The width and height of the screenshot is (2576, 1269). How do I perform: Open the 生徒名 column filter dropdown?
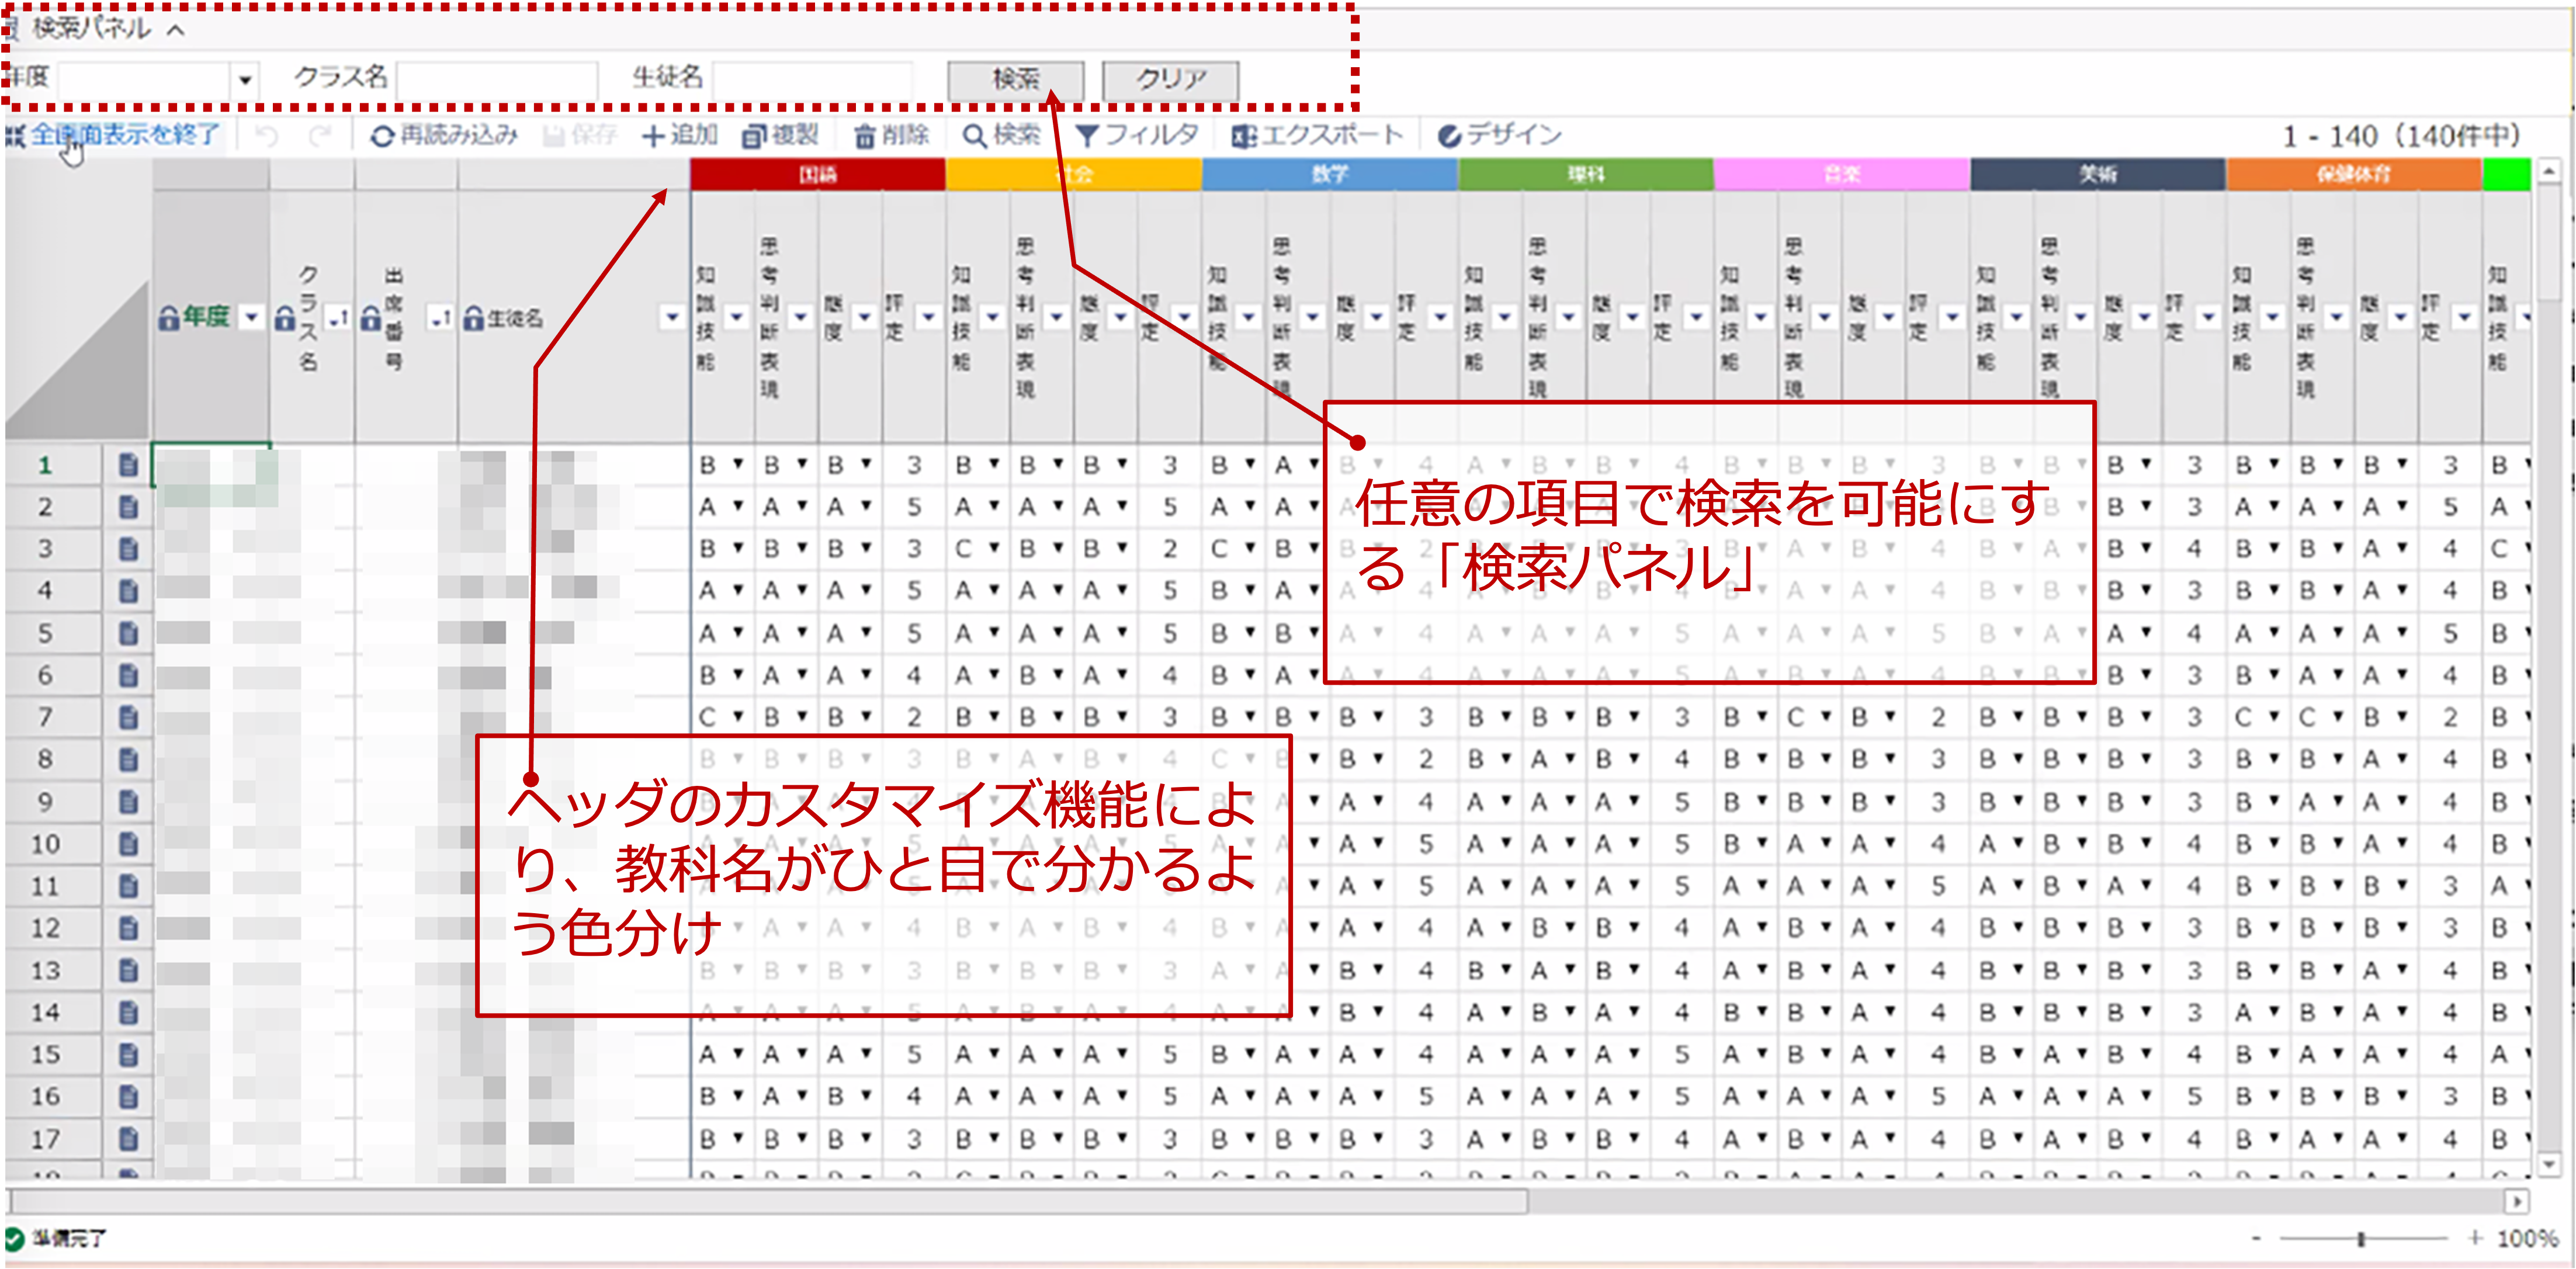pos(672,317)
